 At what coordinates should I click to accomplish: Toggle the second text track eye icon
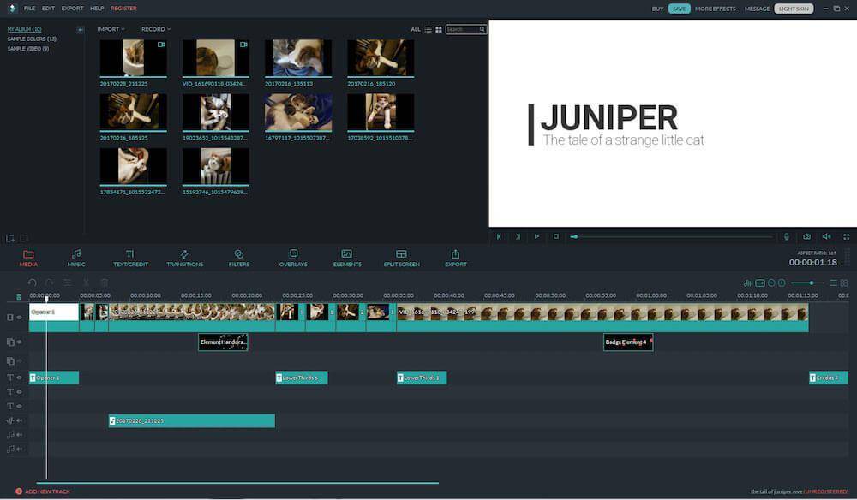(x=19, y=392)
